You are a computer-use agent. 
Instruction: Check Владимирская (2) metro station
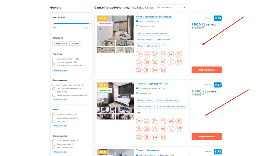54,144
